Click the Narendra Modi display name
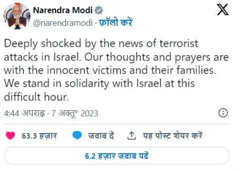Screen dimensions: 237x172 click(x=63, y=10)
